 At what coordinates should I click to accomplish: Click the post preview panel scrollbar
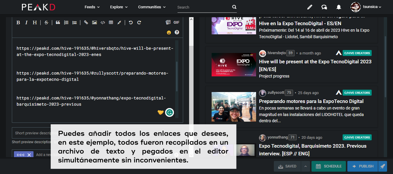(x=385, y=67)
